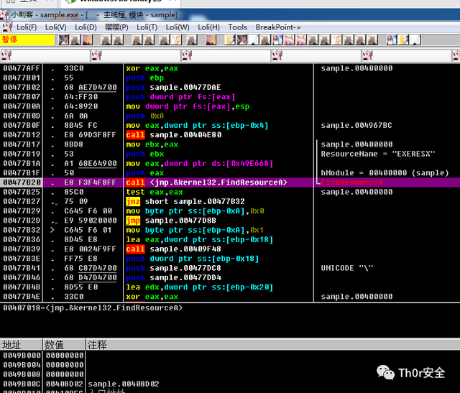
Task: Expand the Loli(D) menu
Action: point(86,27)
